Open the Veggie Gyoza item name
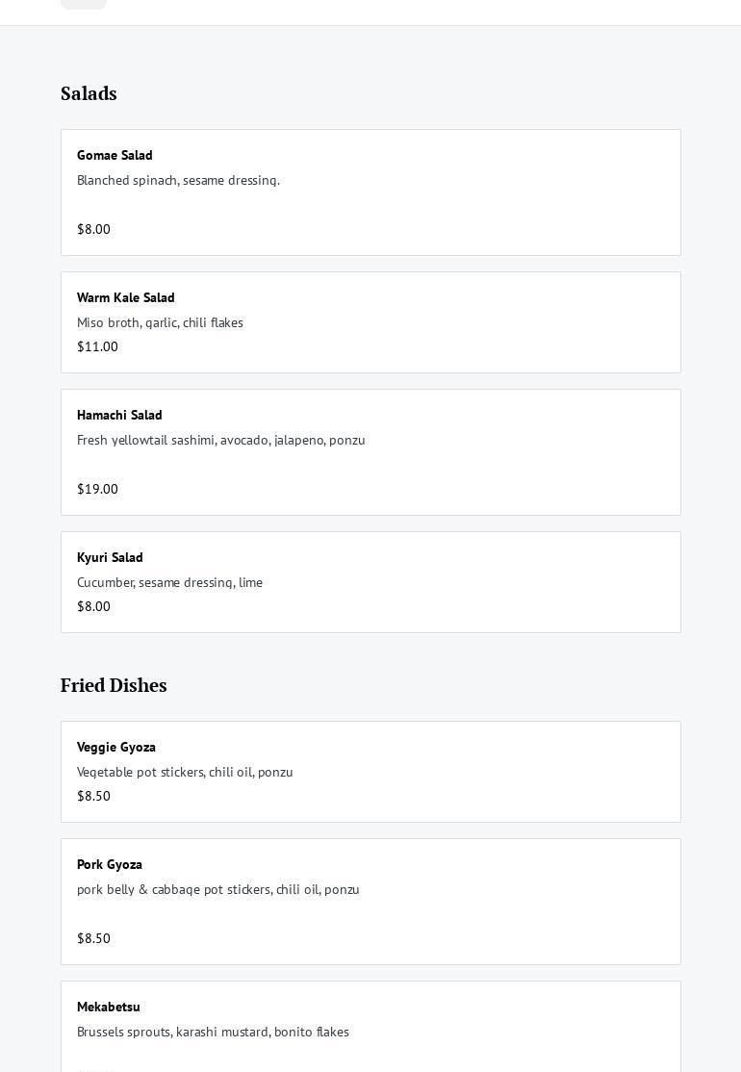741x1072 pixels. tap(116, 747)
